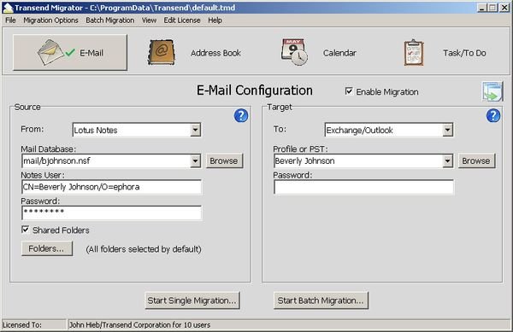This screenshot has width=513, height=332.
Task: Open the Batch Migration menu
Action: 110,20
